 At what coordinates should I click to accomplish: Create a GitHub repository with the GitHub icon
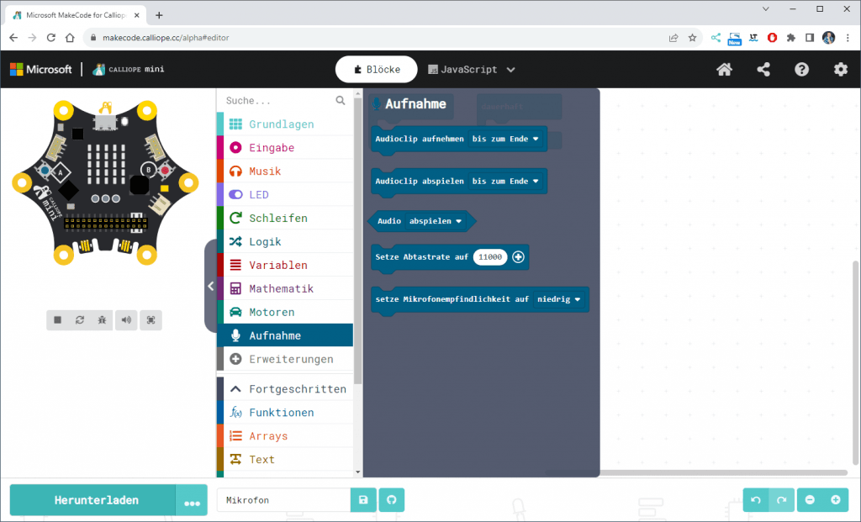tap(391, 500)
